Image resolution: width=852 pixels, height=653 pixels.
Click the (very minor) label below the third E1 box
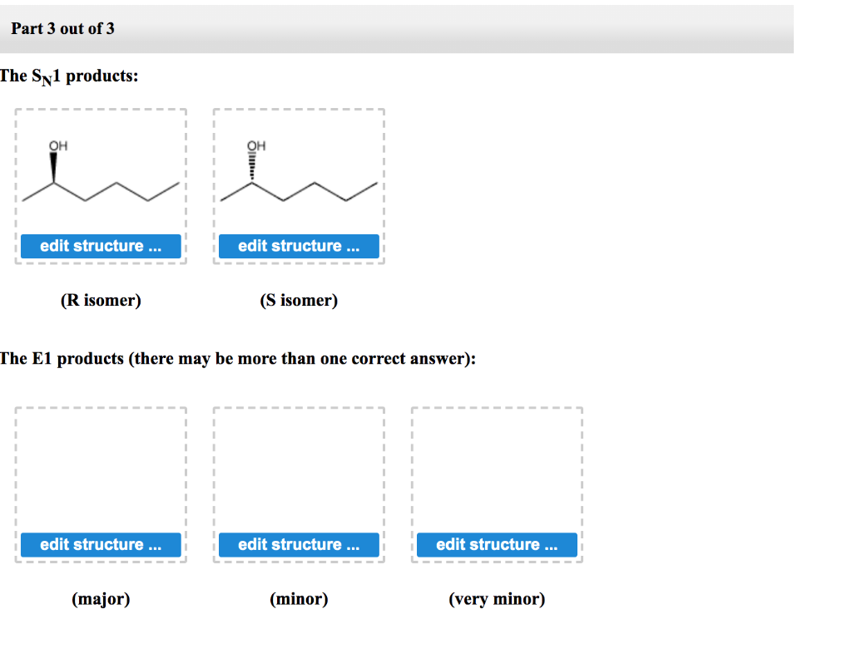496,598
